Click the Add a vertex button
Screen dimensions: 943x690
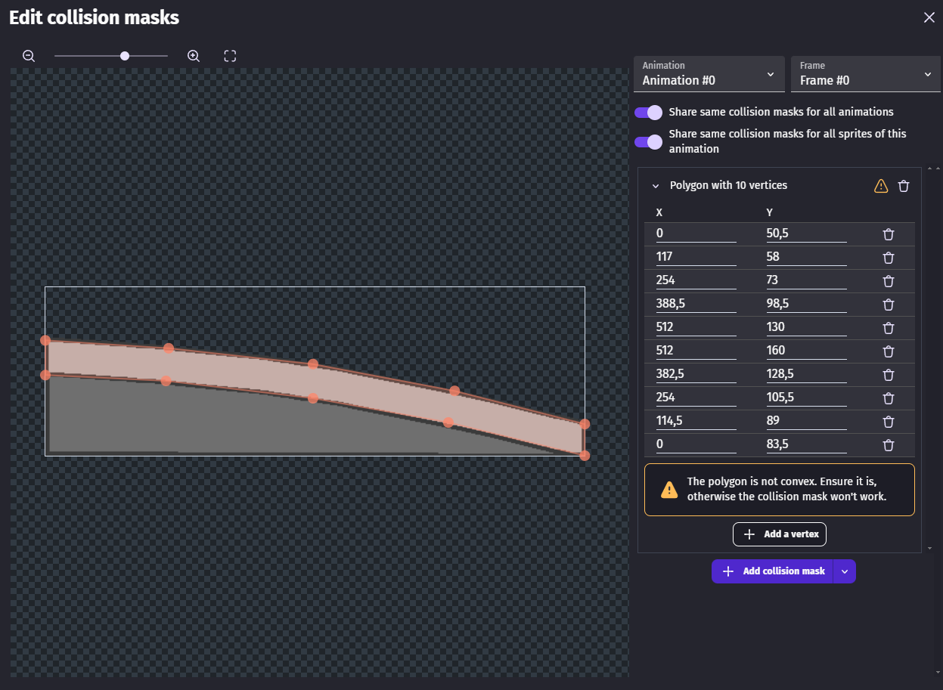780,534
